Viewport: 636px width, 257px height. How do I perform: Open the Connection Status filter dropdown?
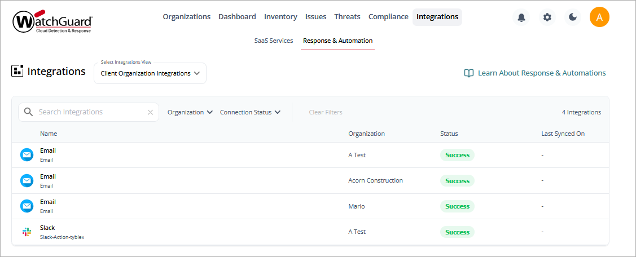pos(250,112)
